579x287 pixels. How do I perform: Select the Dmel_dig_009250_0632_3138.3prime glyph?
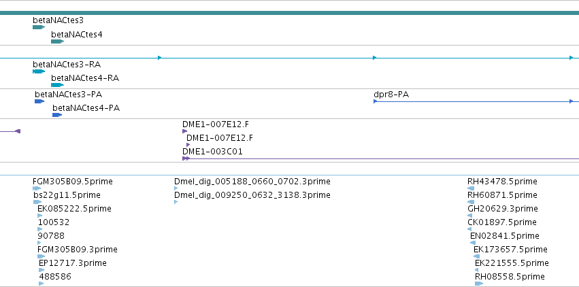pyautogui.click(x=176, y=202)
